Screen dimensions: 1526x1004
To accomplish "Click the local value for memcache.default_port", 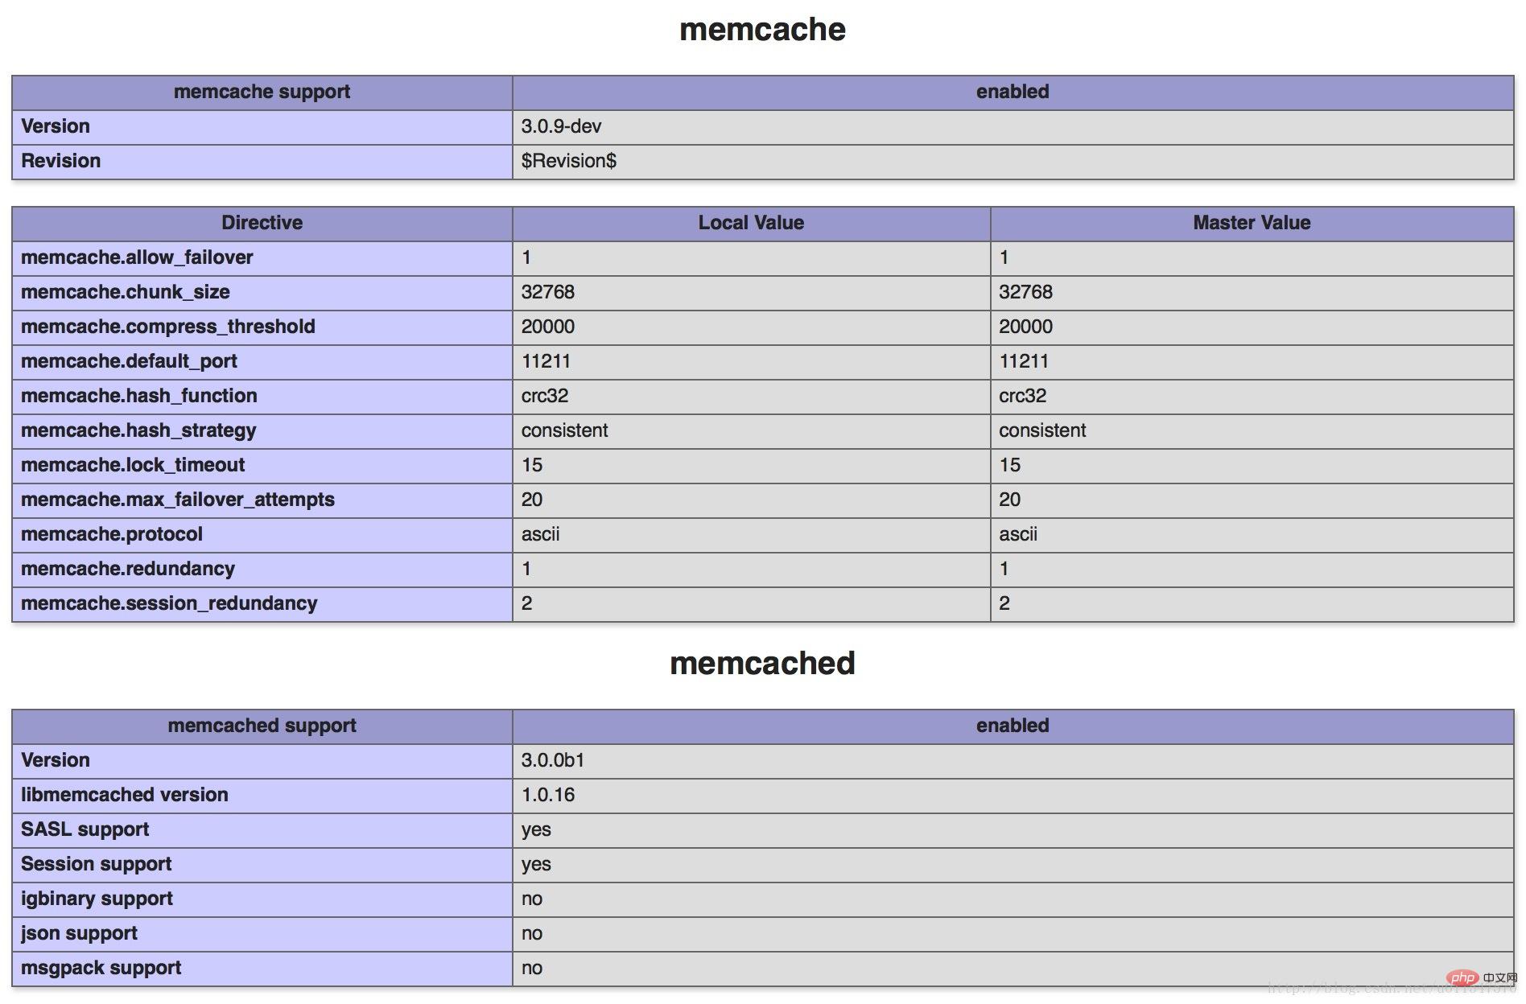I will (546, 361).
